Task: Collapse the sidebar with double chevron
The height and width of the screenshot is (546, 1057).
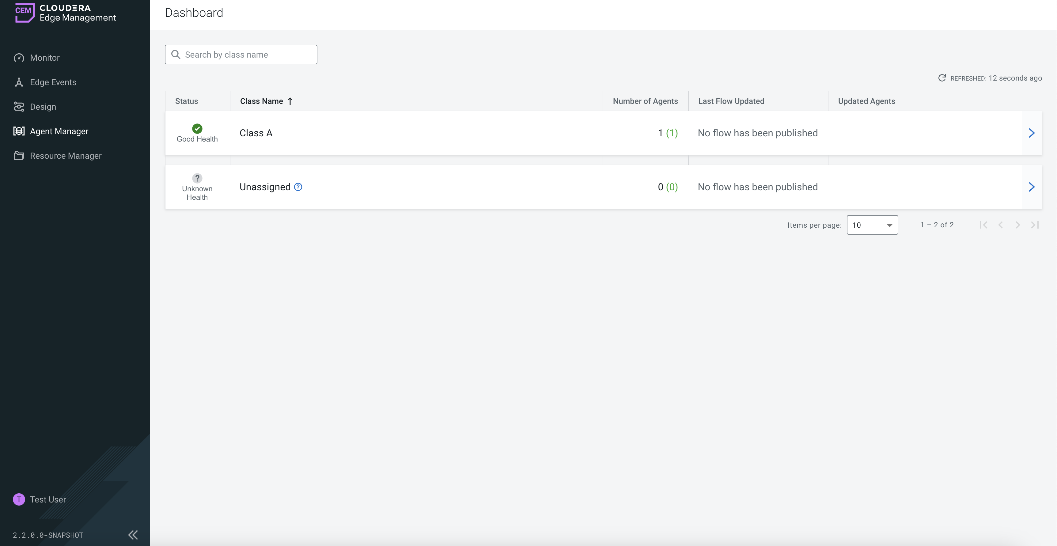Action: (133, 535)
